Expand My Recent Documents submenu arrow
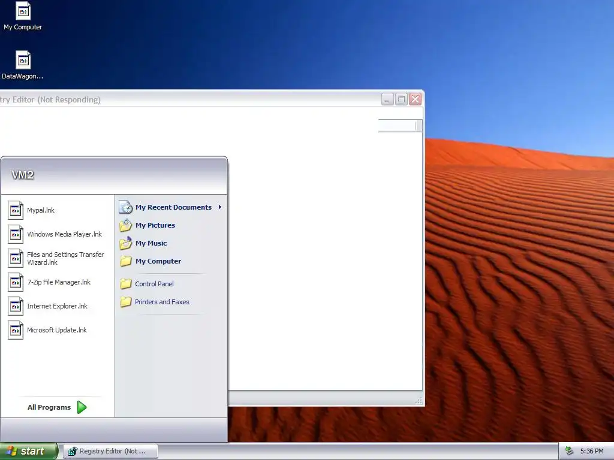Viewport: 614px width, 460px height. point(220,207)
